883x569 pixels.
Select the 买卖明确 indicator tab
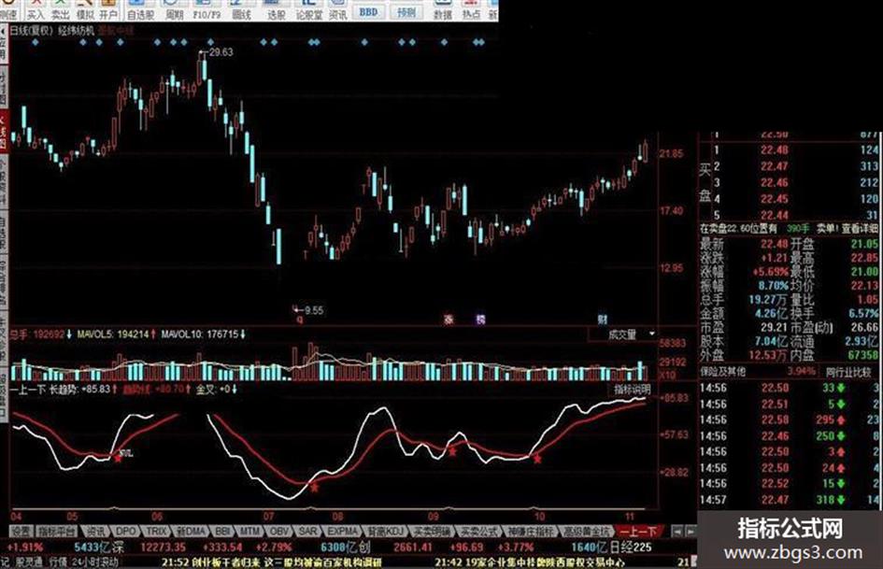click(x=432, y=532)
